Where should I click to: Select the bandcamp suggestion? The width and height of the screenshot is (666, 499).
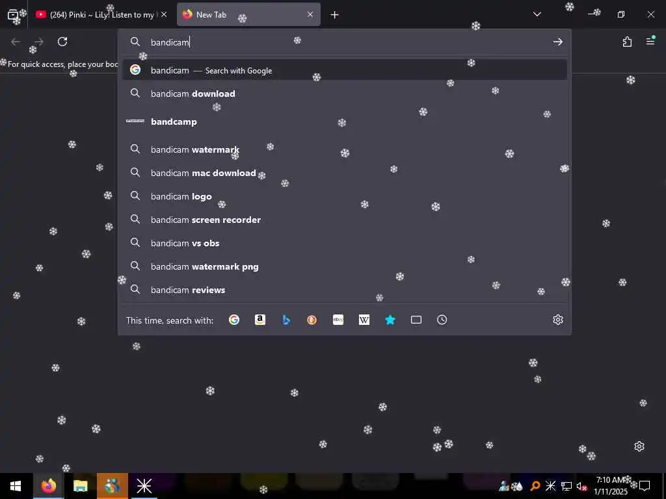(345, 122)
